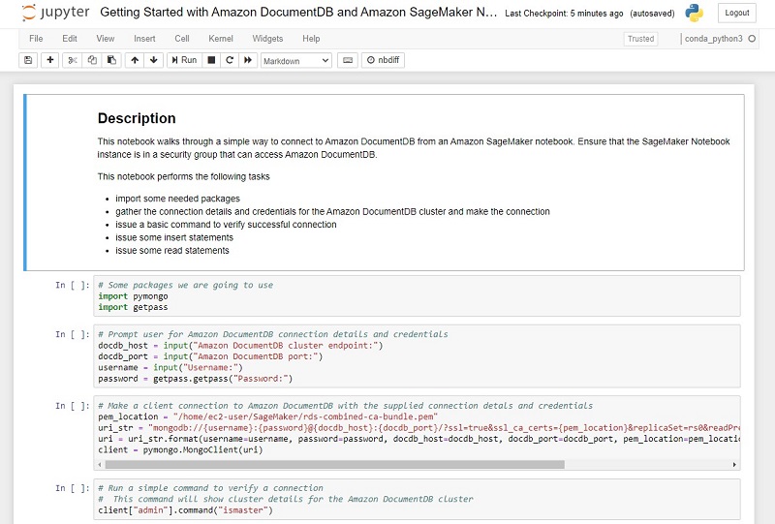Click the scrollbar right arrow in code cell
This screenshot has height=524, width=775.
point(734,465)
